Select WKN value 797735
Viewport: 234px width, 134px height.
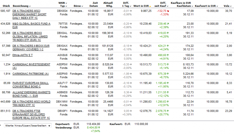click(63, 24)
